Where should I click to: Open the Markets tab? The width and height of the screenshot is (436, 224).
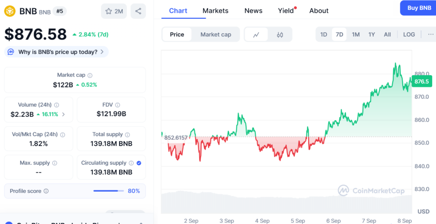(x=215, y=11)
